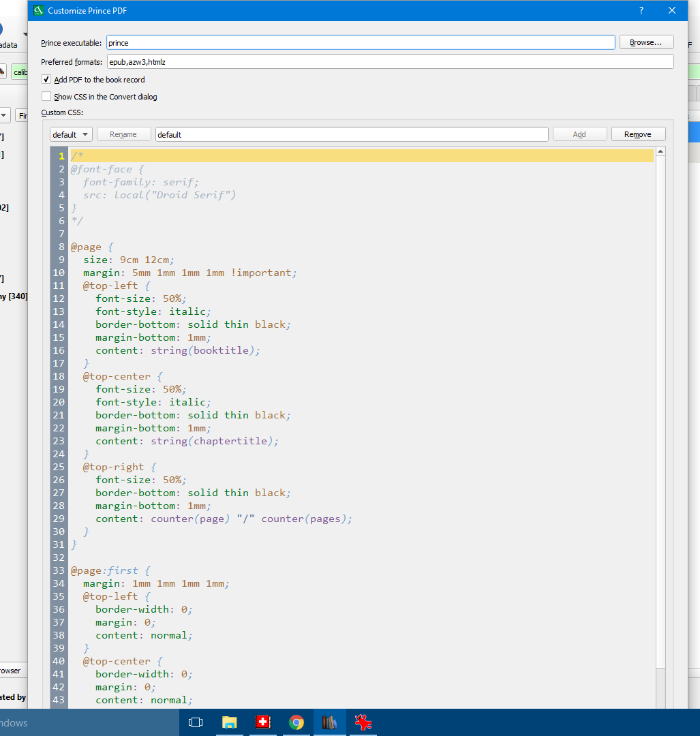Place cursor on the @page:first line
Screen dimensions: 700x736
[x=109, y=570]
